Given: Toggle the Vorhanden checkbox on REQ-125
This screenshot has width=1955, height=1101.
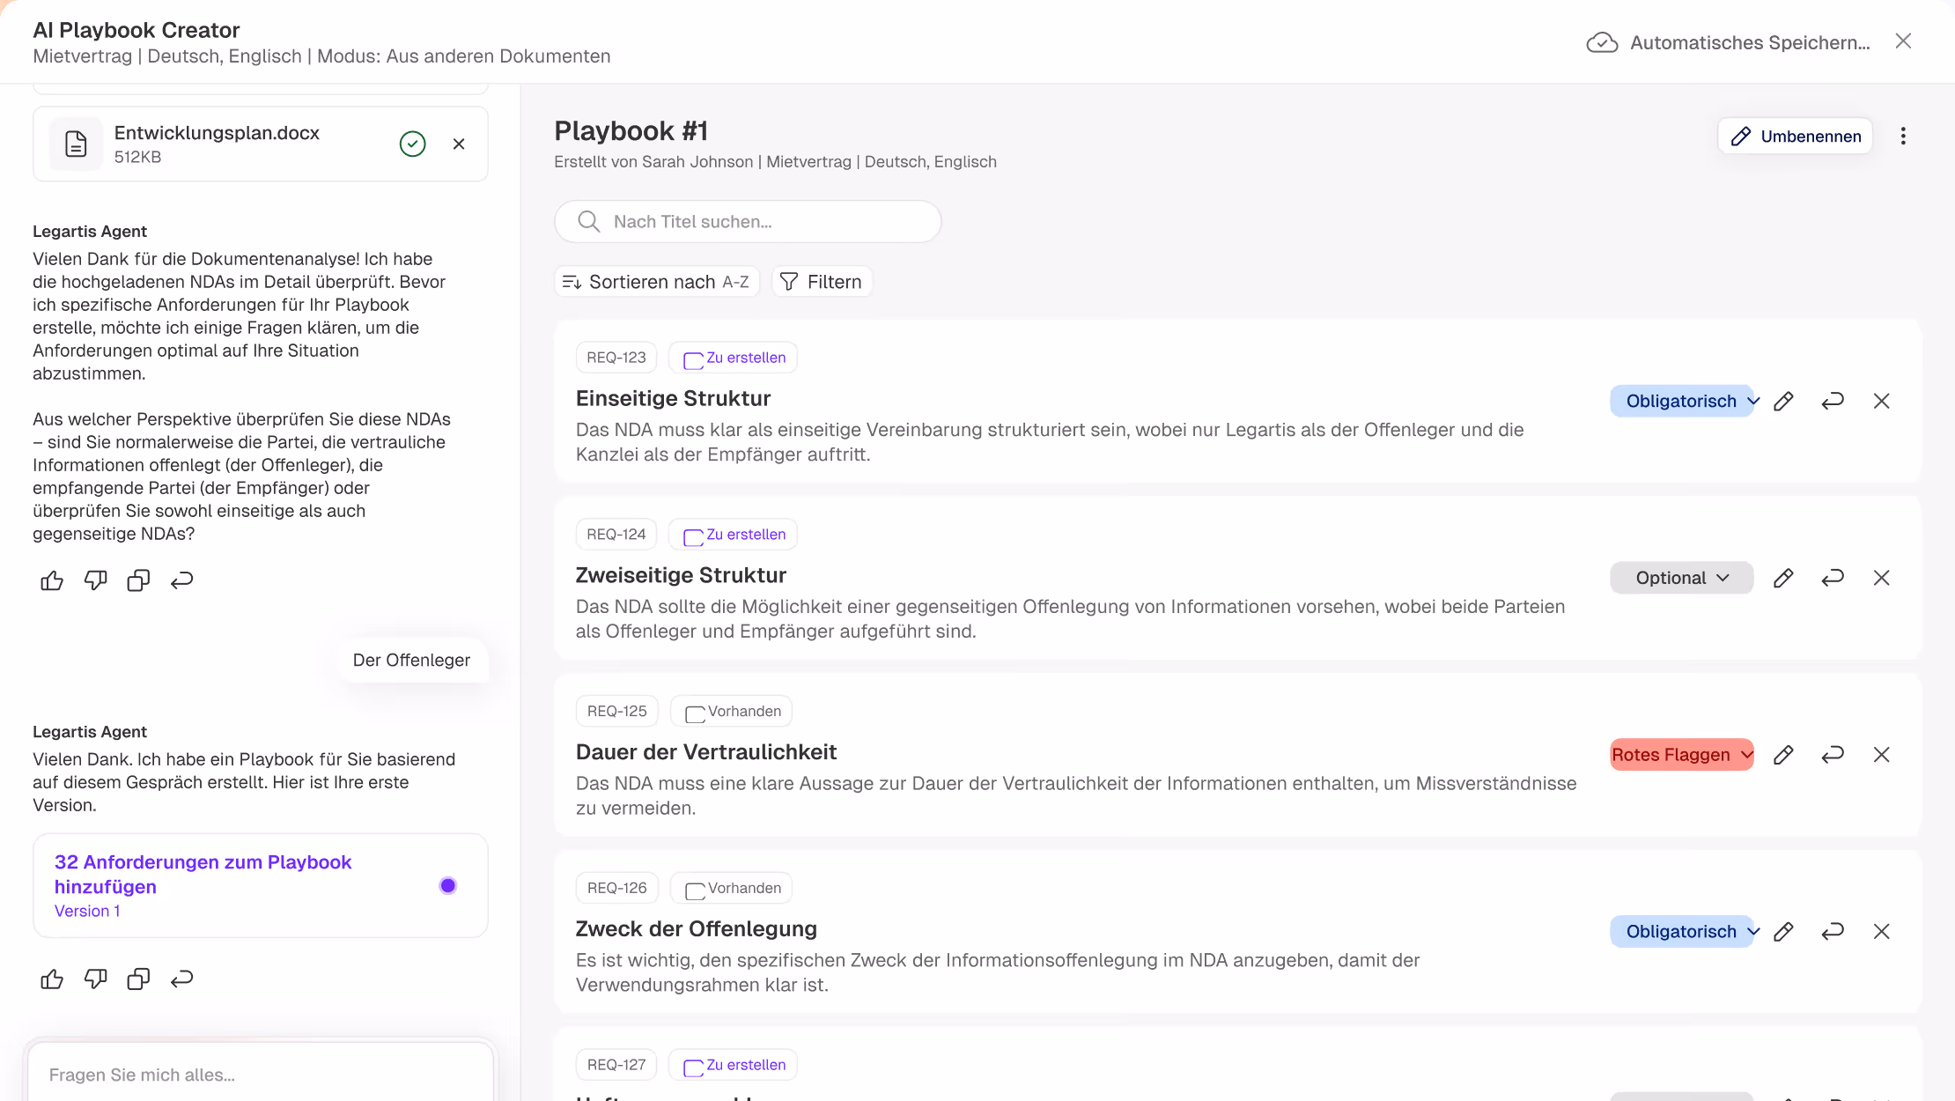Looking at the screenshot, I should tap(694, 711).
